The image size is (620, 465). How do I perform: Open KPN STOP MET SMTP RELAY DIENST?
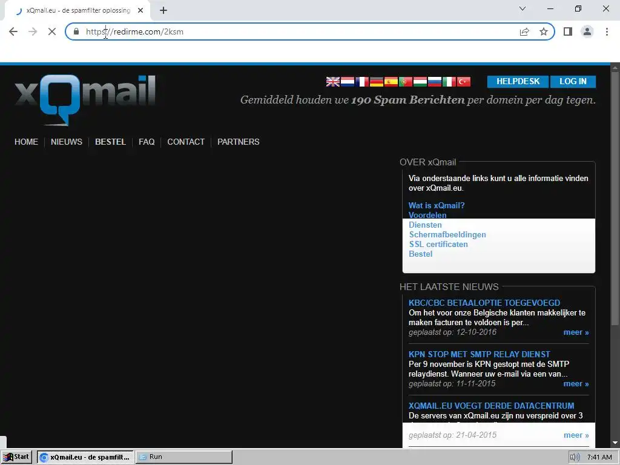[480, 354]
